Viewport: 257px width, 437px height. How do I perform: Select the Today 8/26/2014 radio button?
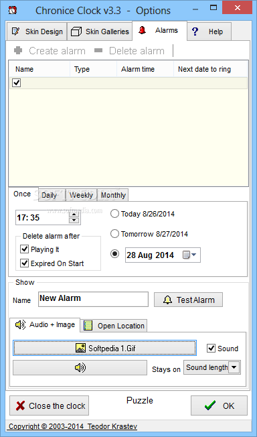pyautogui.click(x=114, y=214)
